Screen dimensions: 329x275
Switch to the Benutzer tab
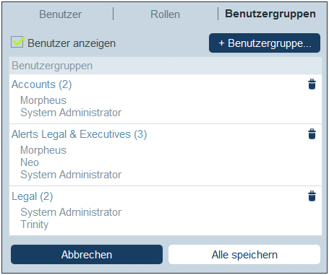60,14
